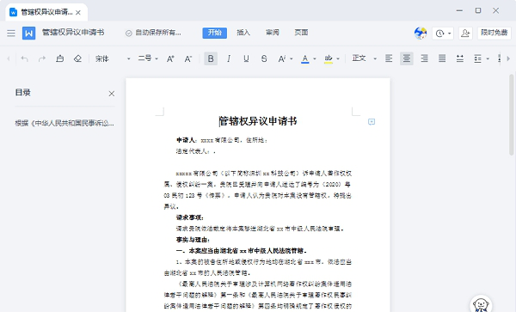This screenshot has width=516, height=324.
Task: Increase font size
Action: point(170,59)
